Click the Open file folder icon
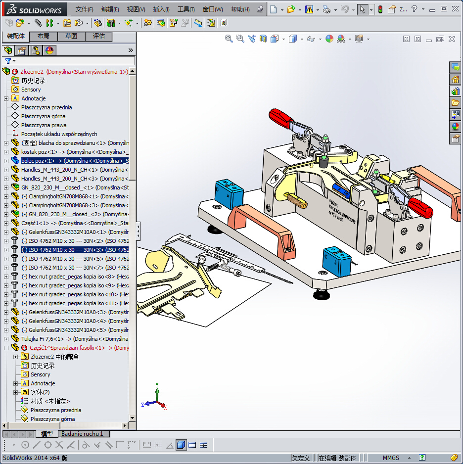Image resolution: width=463 pixels, height=464 pixels. coord(291,9)
